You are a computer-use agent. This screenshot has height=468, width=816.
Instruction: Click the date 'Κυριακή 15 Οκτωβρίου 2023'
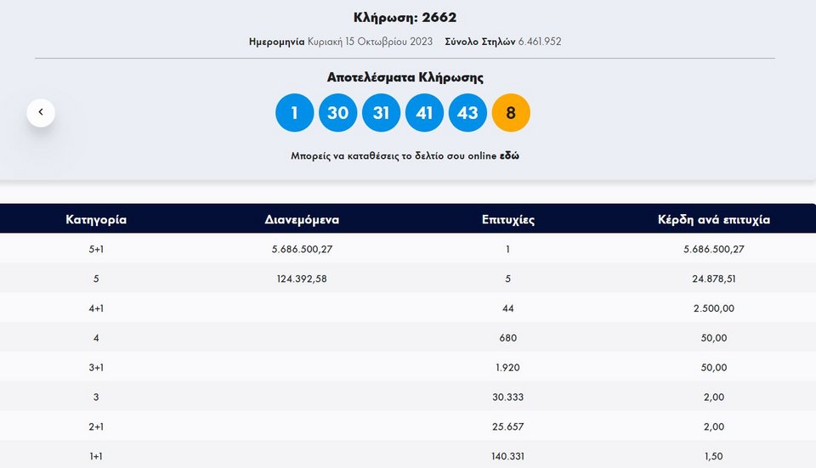370,42
